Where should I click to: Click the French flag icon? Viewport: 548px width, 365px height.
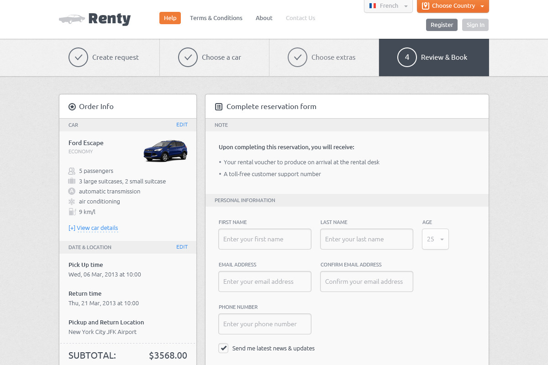(373, 6)
